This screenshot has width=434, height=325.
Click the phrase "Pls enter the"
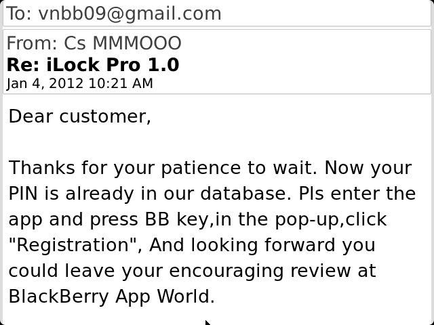tap(357, 194)
